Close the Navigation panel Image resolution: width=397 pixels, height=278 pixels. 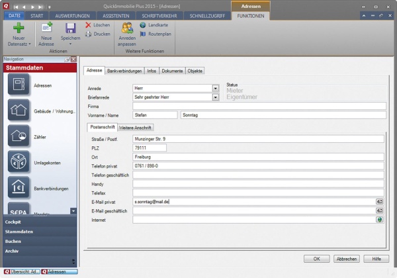click(73, 60)
